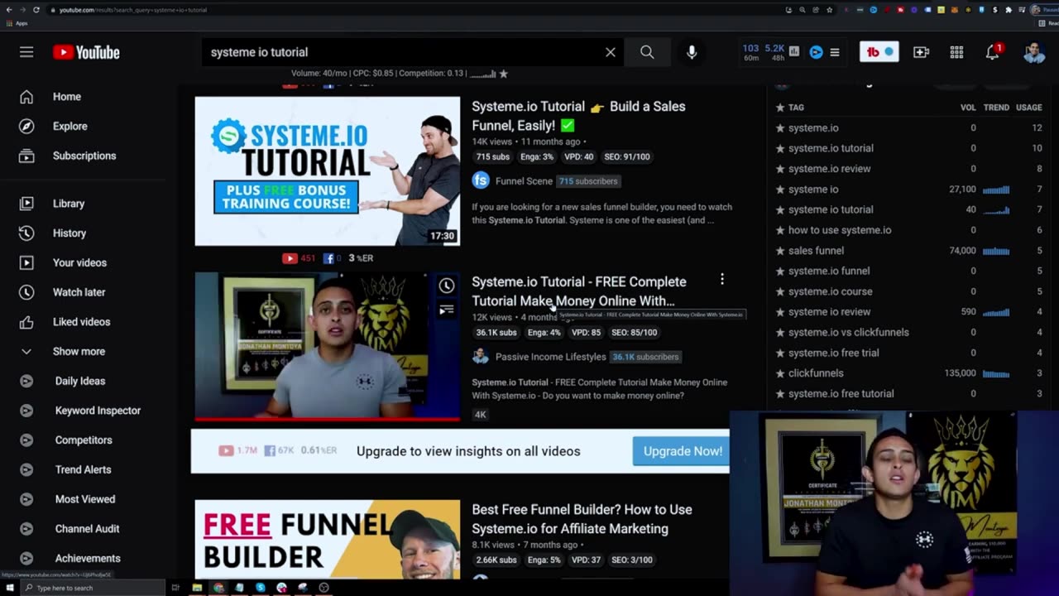Clear the search query with the X icon
Viewport: 1059px width, 596px height.
tap(611, 52)
